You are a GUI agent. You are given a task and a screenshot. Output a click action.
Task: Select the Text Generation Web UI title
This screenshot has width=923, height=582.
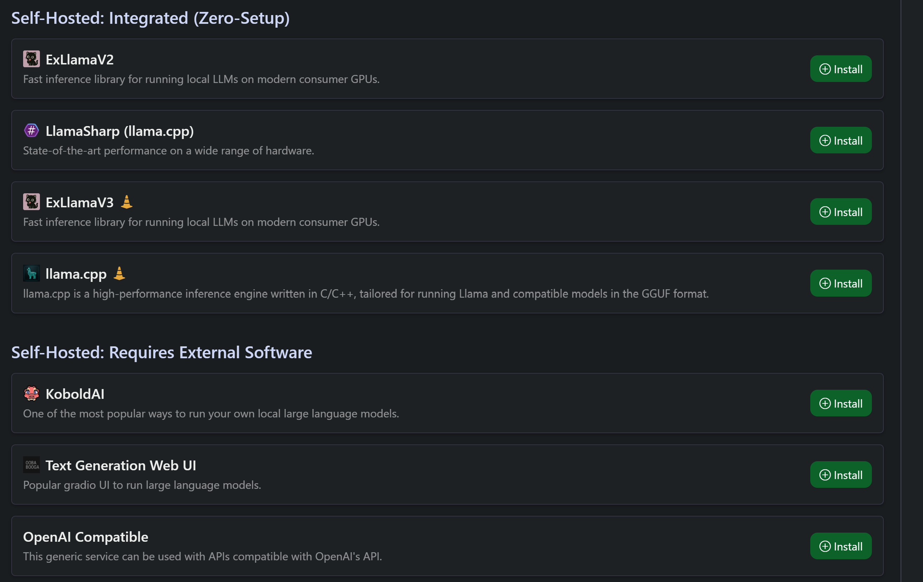pos(121,465)
